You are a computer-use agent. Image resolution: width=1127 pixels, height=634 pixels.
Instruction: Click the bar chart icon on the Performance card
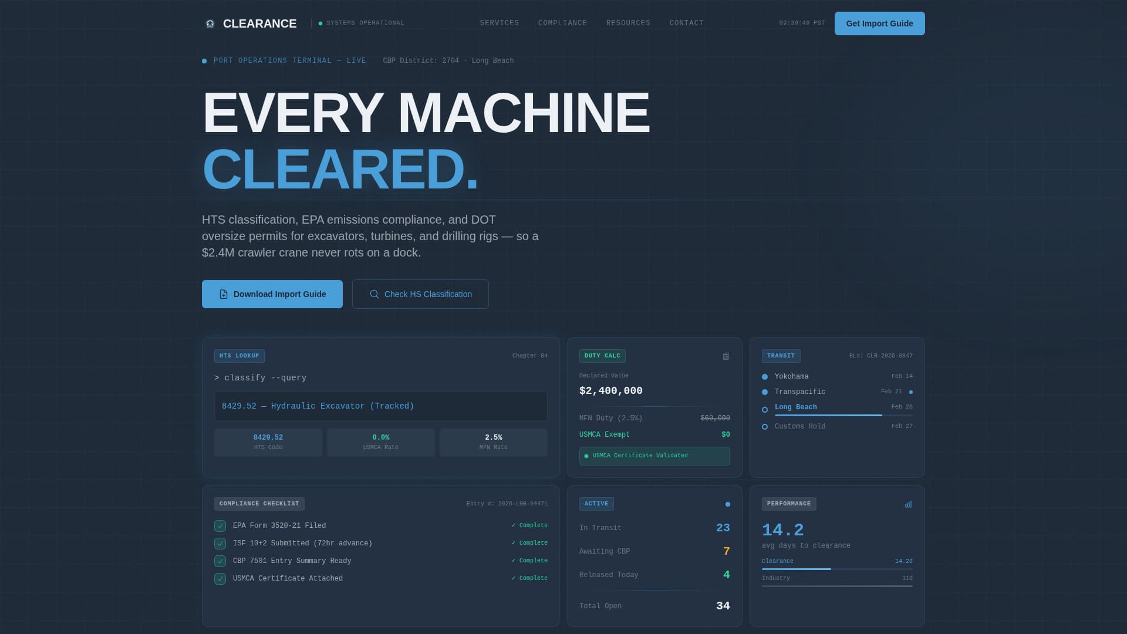point(908,504)
